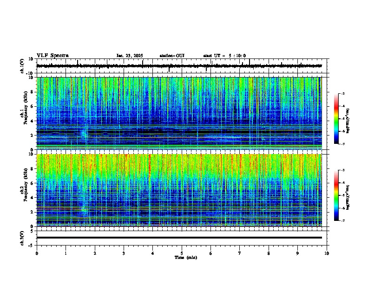Viewport: 368px width, 284px height.
Task: Click the "-7" label on ch.2 color scale
Action: point(343,220)
